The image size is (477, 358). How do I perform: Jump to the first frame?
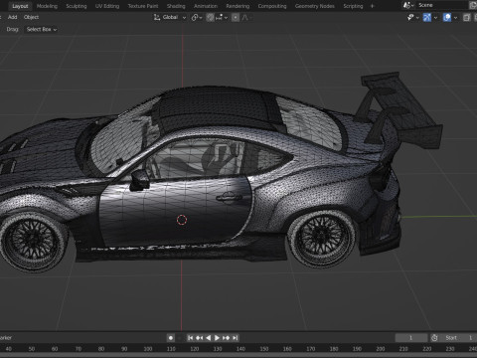pos(190,338)
